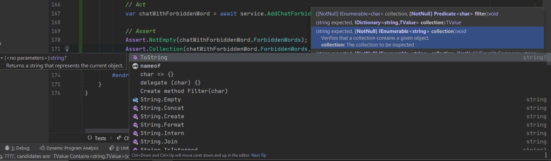This screenshot has height=161, width=551.
Task: Click the String.Create method icon
Action: pos(135,116)
